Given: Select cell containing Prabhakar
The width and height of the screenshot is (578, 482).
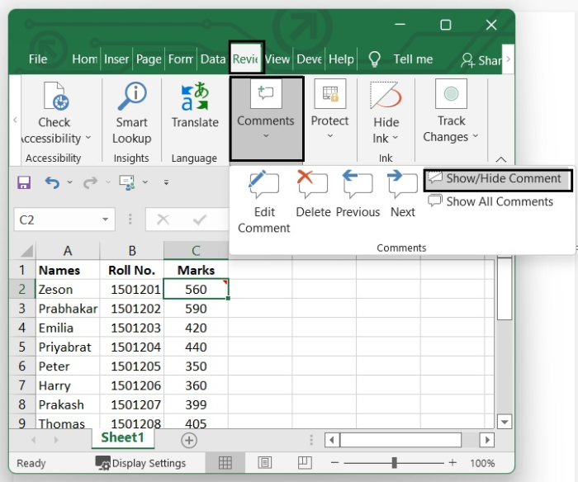Looking at the screenshot, I should [x=68, y=309].
